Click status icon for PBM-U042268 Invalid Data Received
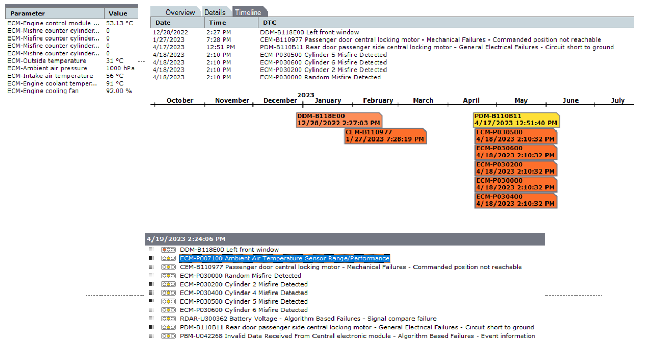The height and width of the screenshot is (363, 647). (x=168, y=336)
